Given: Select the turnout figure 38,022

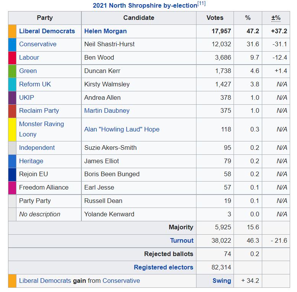Looking at the screenshot, I should 221,240.
